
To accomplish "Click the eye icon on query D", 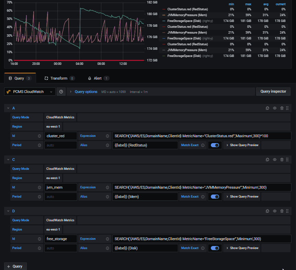I will [274, 211].
